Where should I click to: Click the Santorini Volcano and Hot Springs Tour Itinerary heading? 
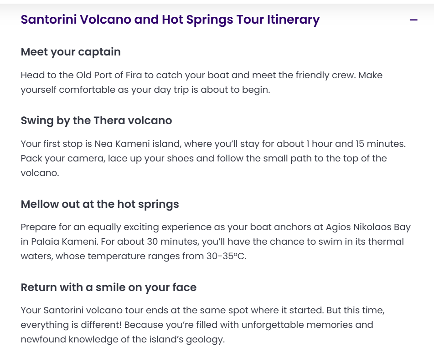[x=170, y=20]
